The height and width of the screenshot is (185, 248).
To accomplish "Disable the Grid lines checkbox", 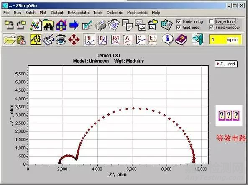I will 179,28.
